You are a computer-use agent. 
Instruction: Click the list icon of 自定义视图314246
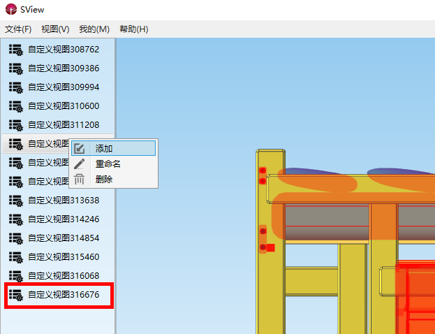click(x=16, y=219)
